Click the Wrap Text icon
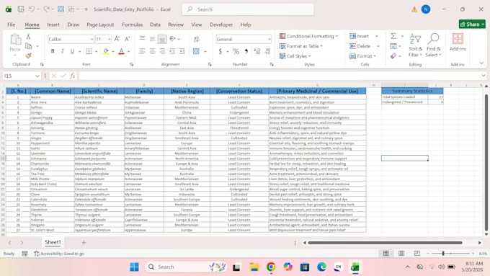 (x=197, y=39)
